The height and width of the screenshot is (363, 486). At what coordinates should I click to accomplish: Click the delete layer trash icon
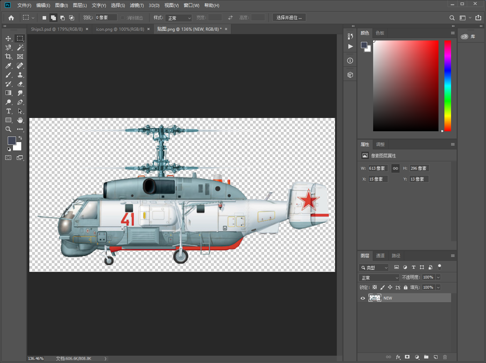[445, 357]
